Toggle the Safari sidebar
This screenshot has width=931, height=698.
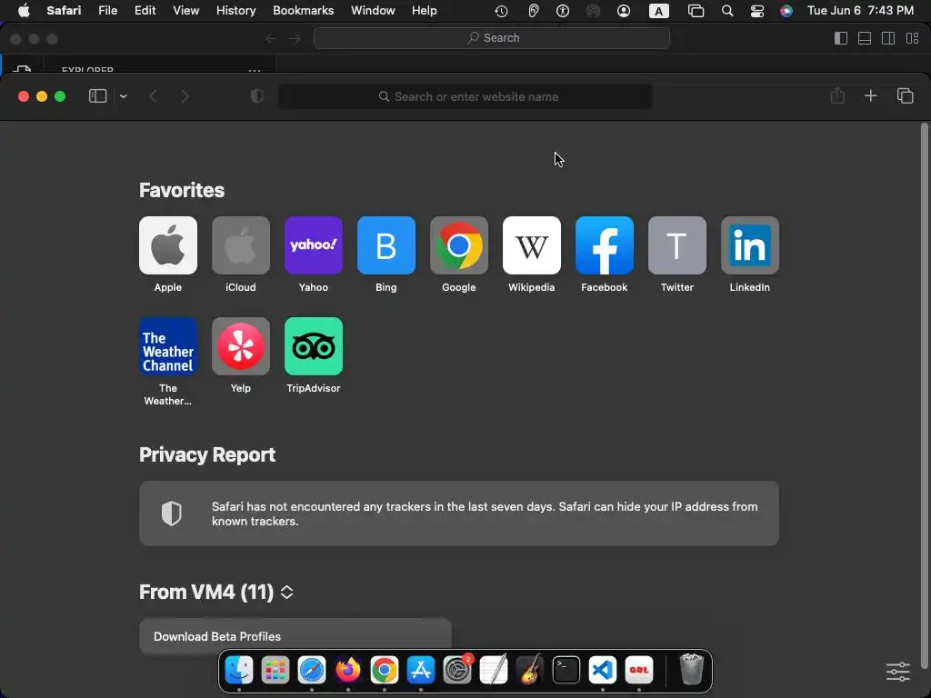click(97, 96)
